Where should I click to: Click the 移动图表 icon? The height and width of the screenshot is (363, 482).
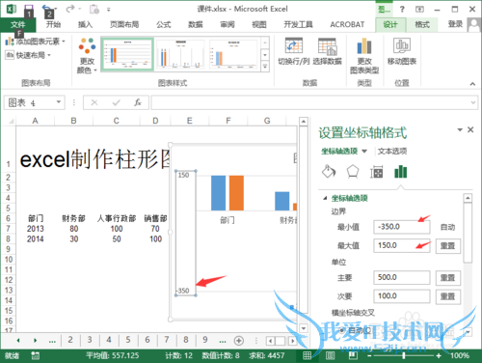click(402, 45)
